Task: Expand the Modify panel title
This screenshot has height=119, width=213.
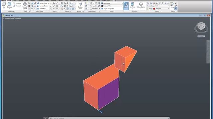Action: tap(68, 11)
